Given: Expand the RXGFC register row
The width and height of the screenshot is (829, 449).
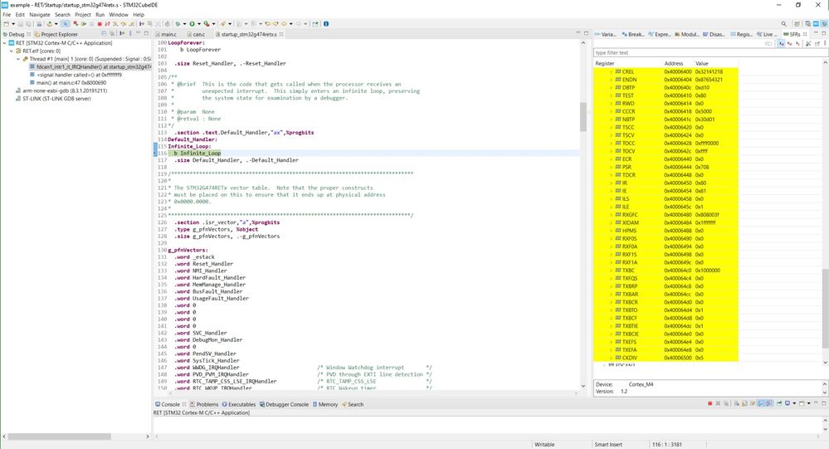Looking at the screenshot, I should (612, 215).
